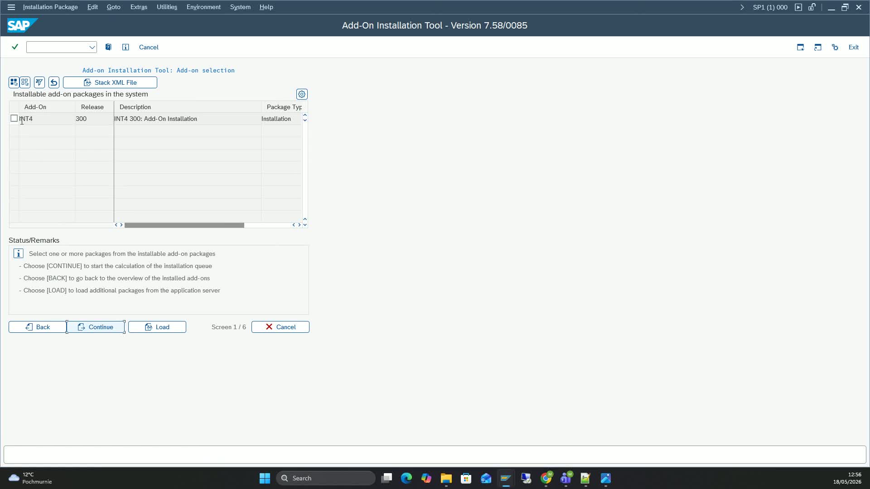Click scroll-right arrow at right end of horizontal scrollbar
870x489 pixels.
299,225
